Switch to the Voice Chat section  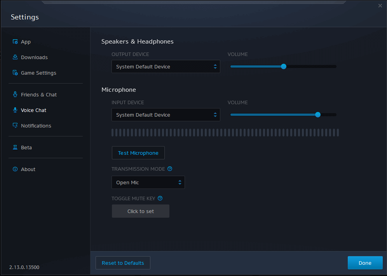[33, 110]
